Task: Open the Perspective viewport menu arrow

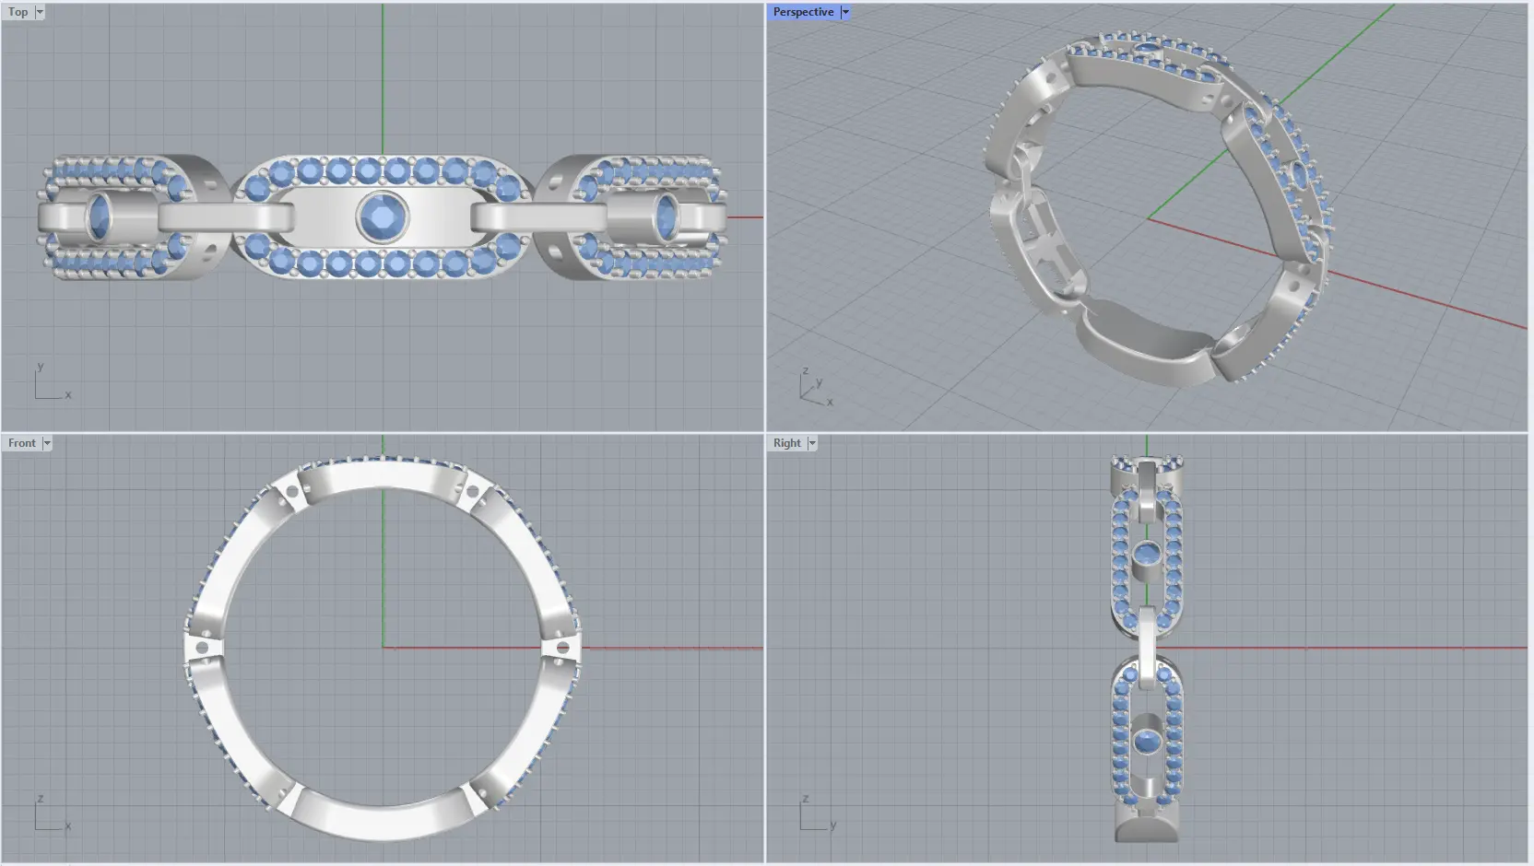Action: pos(845,12)
